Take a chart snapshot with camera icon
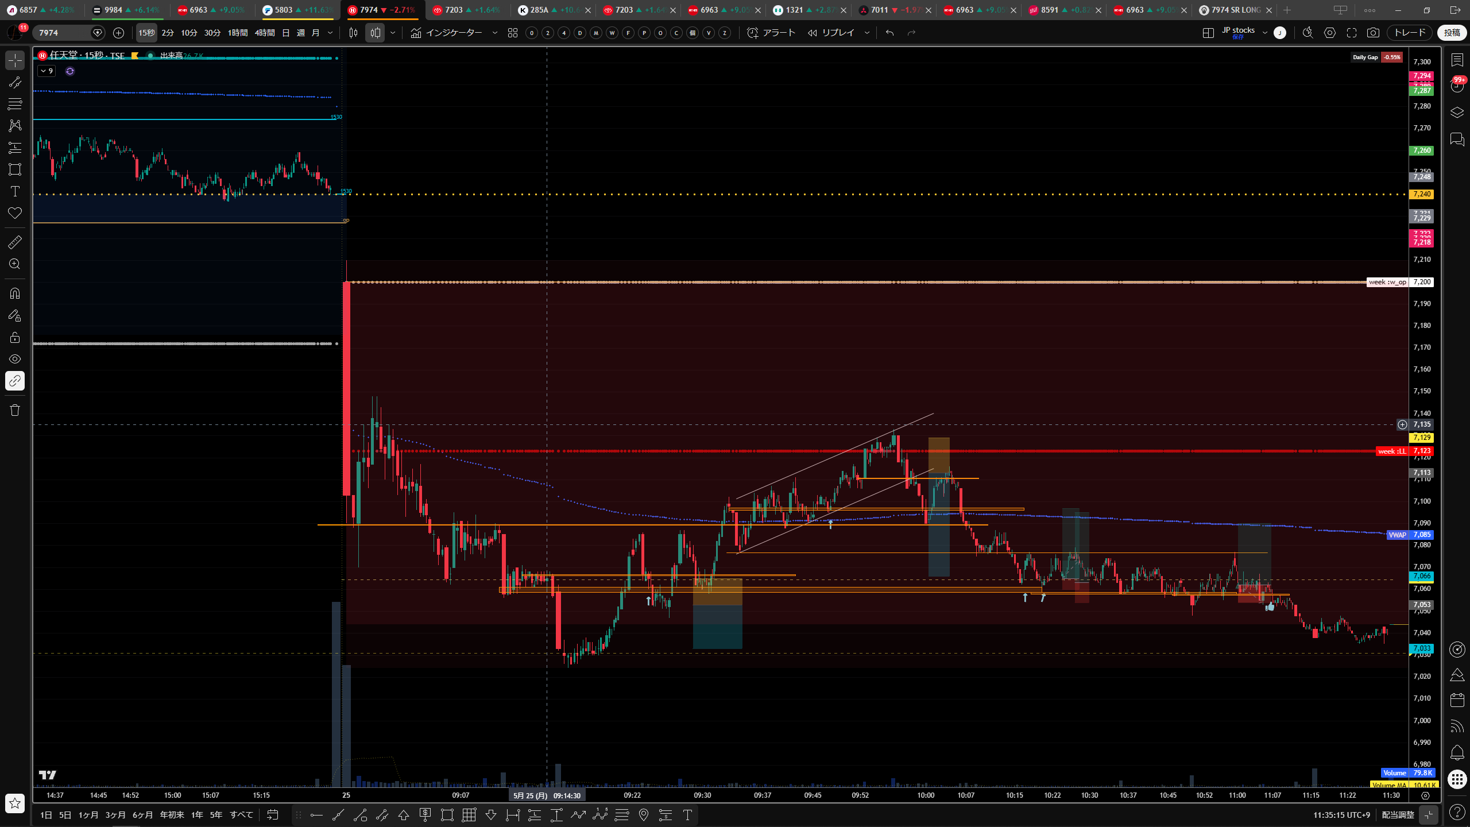This screenshot has height=827, width=1470. point(1373,33)
